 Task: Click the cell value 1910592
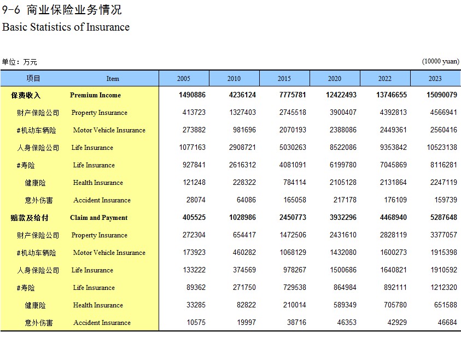click(444, 270)
